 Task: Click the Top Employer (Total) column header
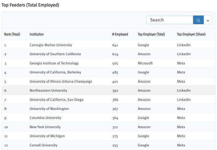[151, 34]
